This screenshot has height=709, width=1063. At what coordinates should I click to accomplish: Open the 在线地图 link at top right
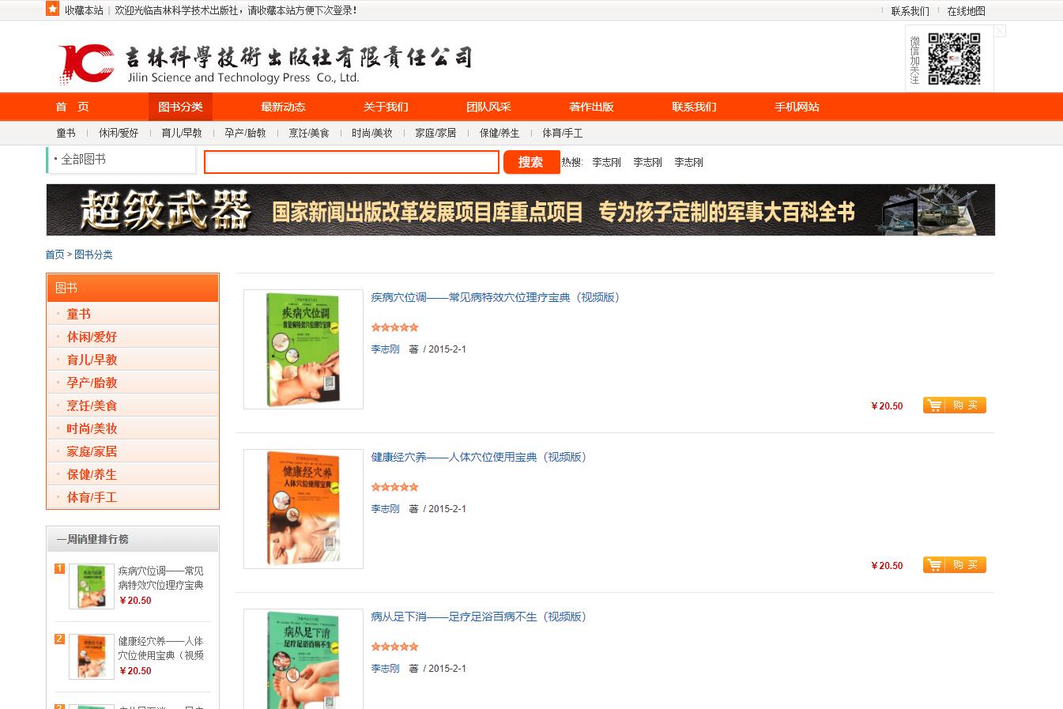click(x=966, y=11)
